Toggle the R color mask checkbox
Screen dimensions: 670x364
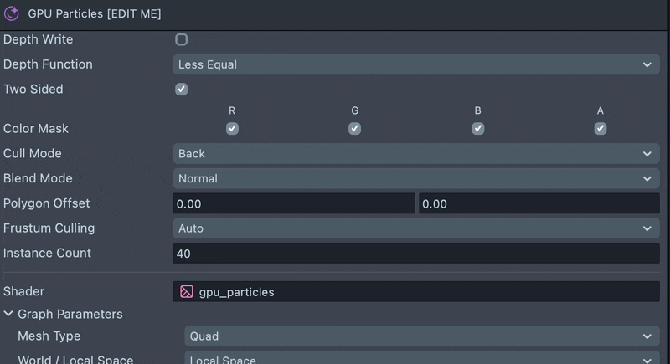(x=232, y=129)
